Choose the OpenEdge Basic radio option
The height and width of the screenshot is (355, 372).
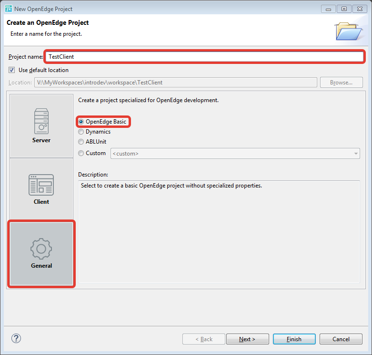coord(81,122)
